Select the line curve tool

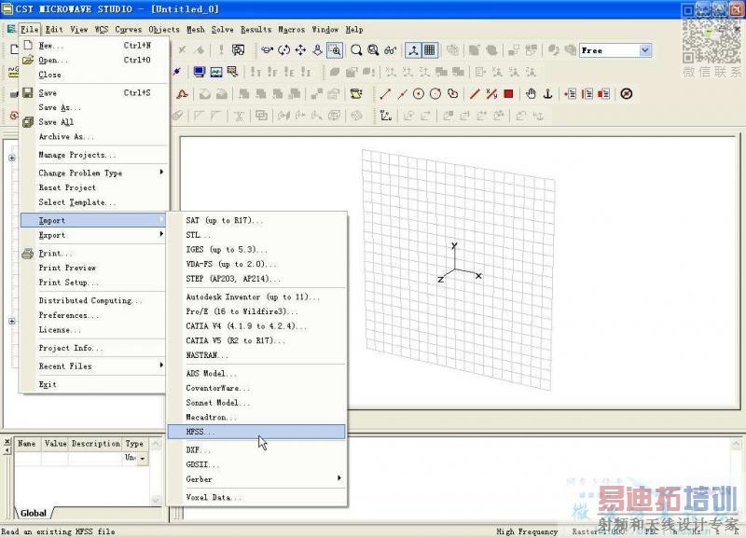(385, 94)
